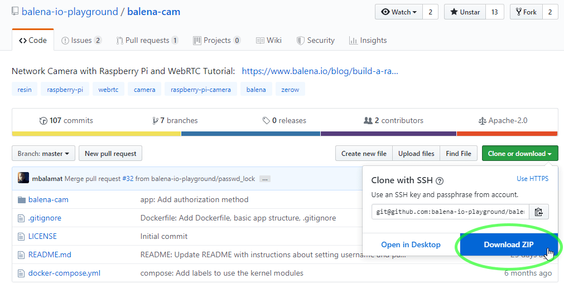Expand the Clone or download dropdown
This screenshot has width=564, height=284.
(x=519, y=154)
